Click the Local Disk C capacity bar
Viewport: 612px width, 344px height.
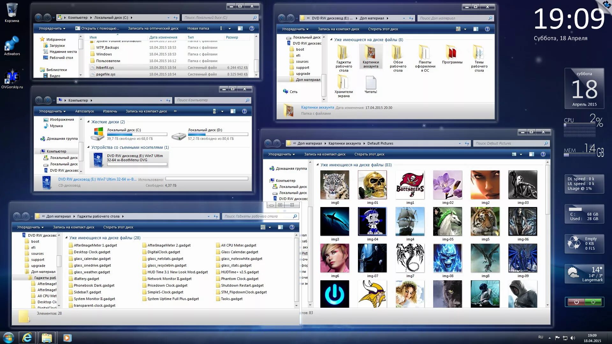pos(137,134)
